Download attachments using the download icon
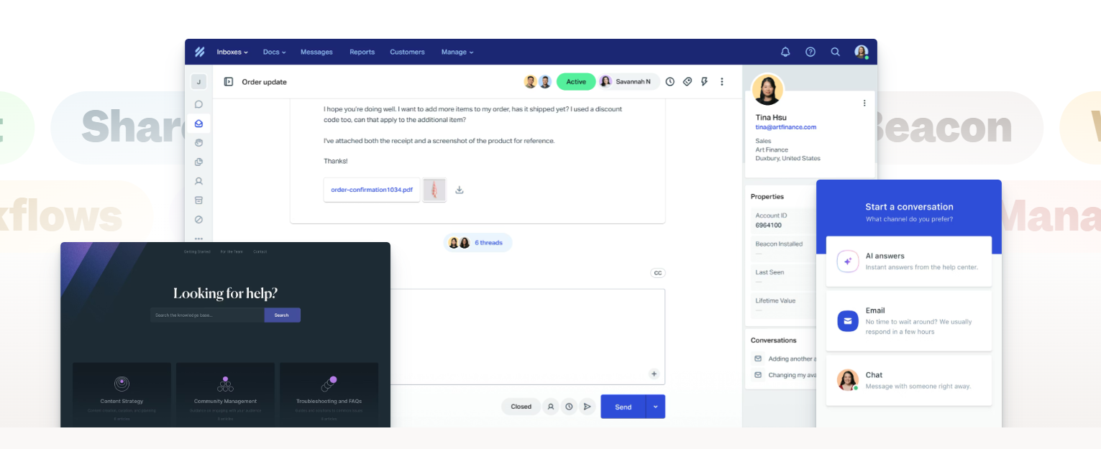The height and width of the screenshot is (449, 1101). (x=460, y=190)
